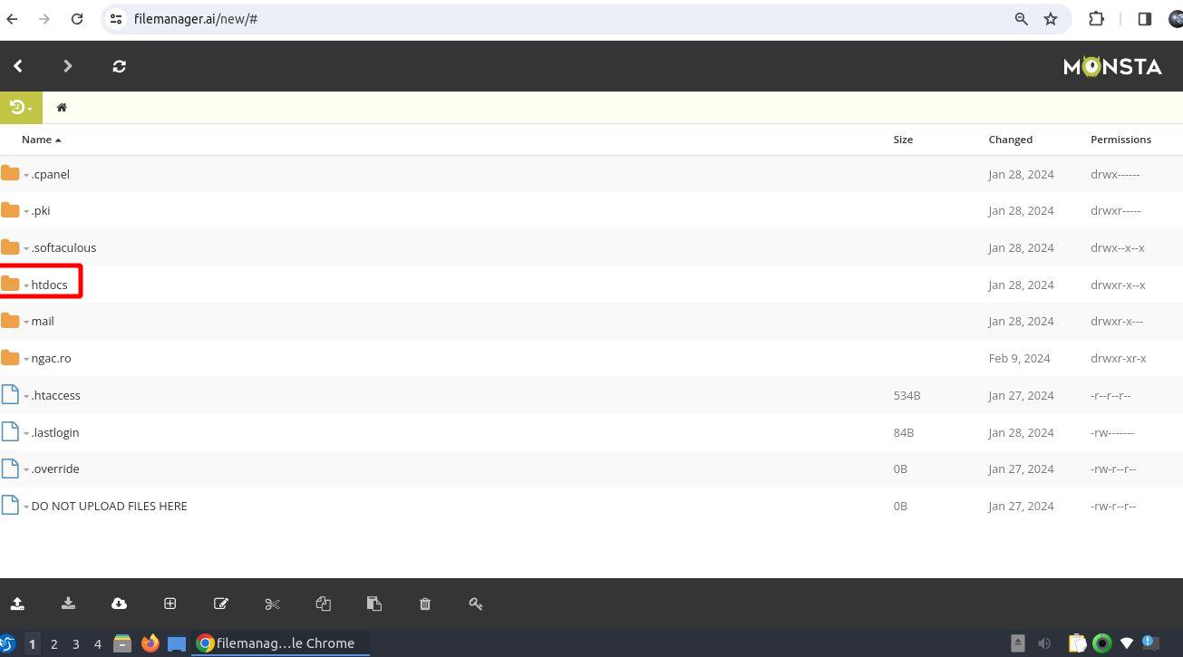Open the dropdown arrow beside ngac.ro folder

coord(26,359)
